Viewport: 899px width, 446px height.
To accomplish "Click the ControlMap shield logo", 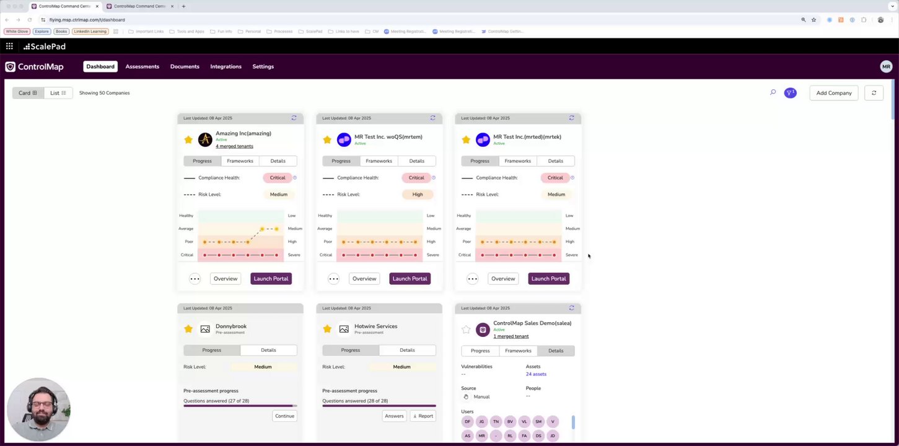I will 10,66.
